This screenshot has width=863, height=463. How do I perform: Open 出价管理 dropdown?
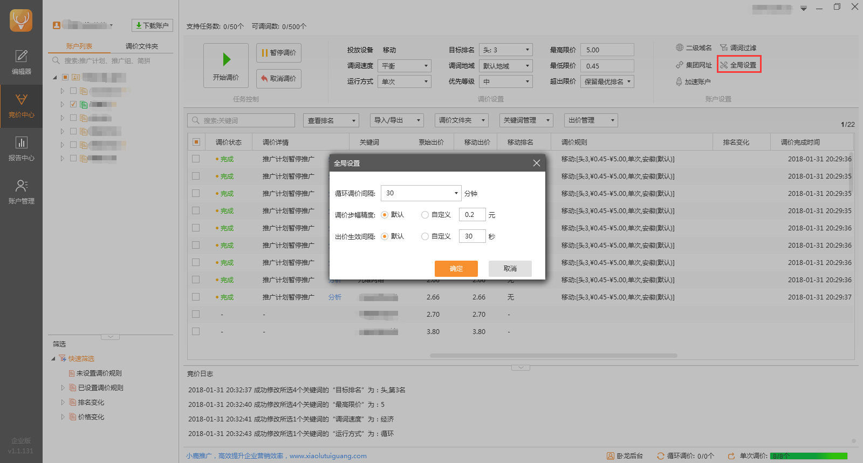coord(591,120)
